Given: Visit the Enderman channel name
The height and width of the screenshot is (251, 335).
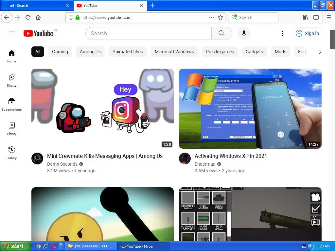Looking at the screenshot, I should pyautogui.click(x=205, y=164).
